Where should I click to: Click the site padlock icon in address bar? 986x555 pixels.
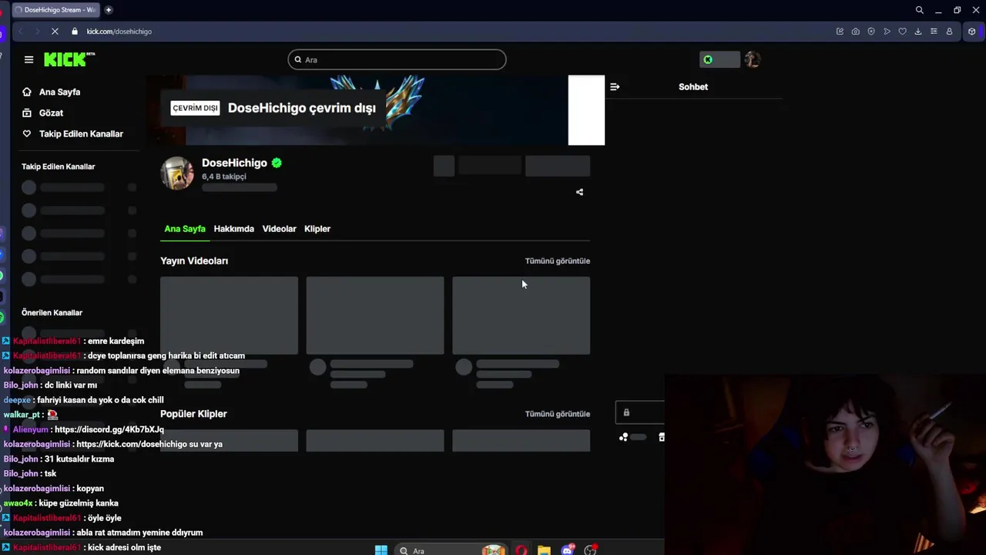point(75,32)
